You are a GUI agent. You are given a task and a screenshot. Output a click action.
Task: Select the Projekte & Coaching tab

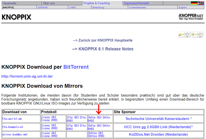(x=97, y=3)
